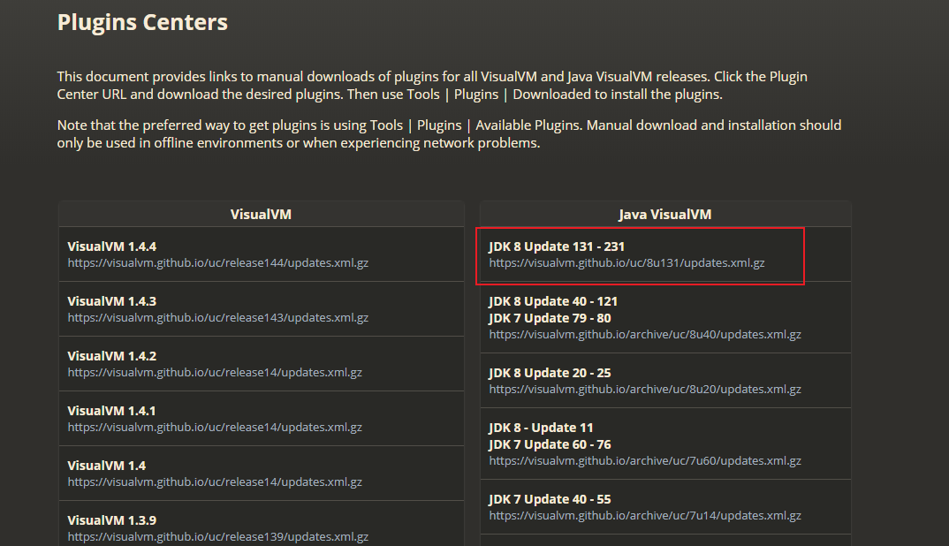
Task: Click the JDK 8 Update 131 - 231 title
Action: point(557,247)
